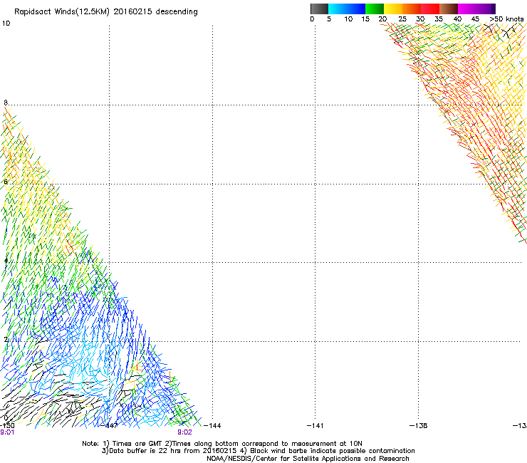Pick the green 15-20 knots color bar segment
This screenshot has width=527, height=463.
click(x=375, y=9)
